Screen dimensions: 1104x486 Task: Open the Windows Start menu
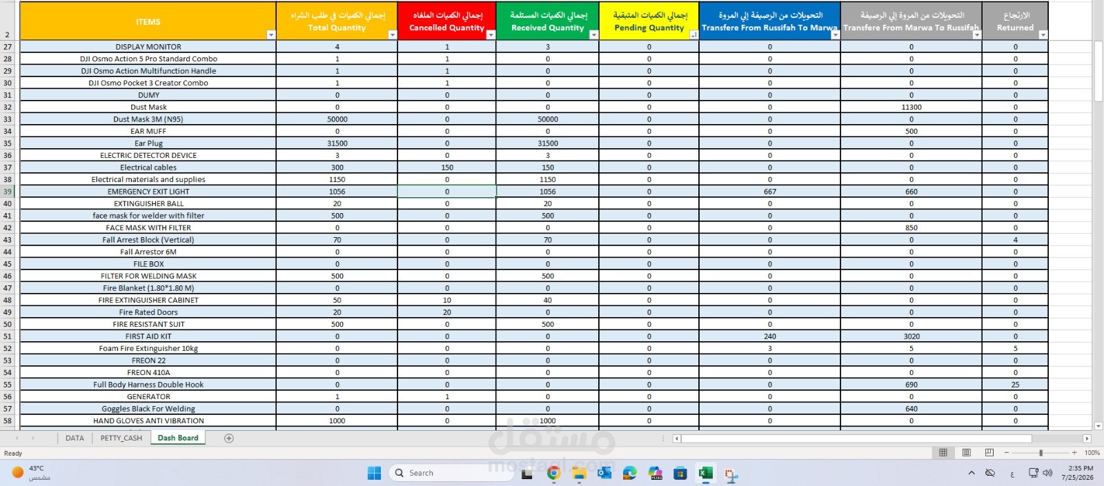(x=374, y=473)
